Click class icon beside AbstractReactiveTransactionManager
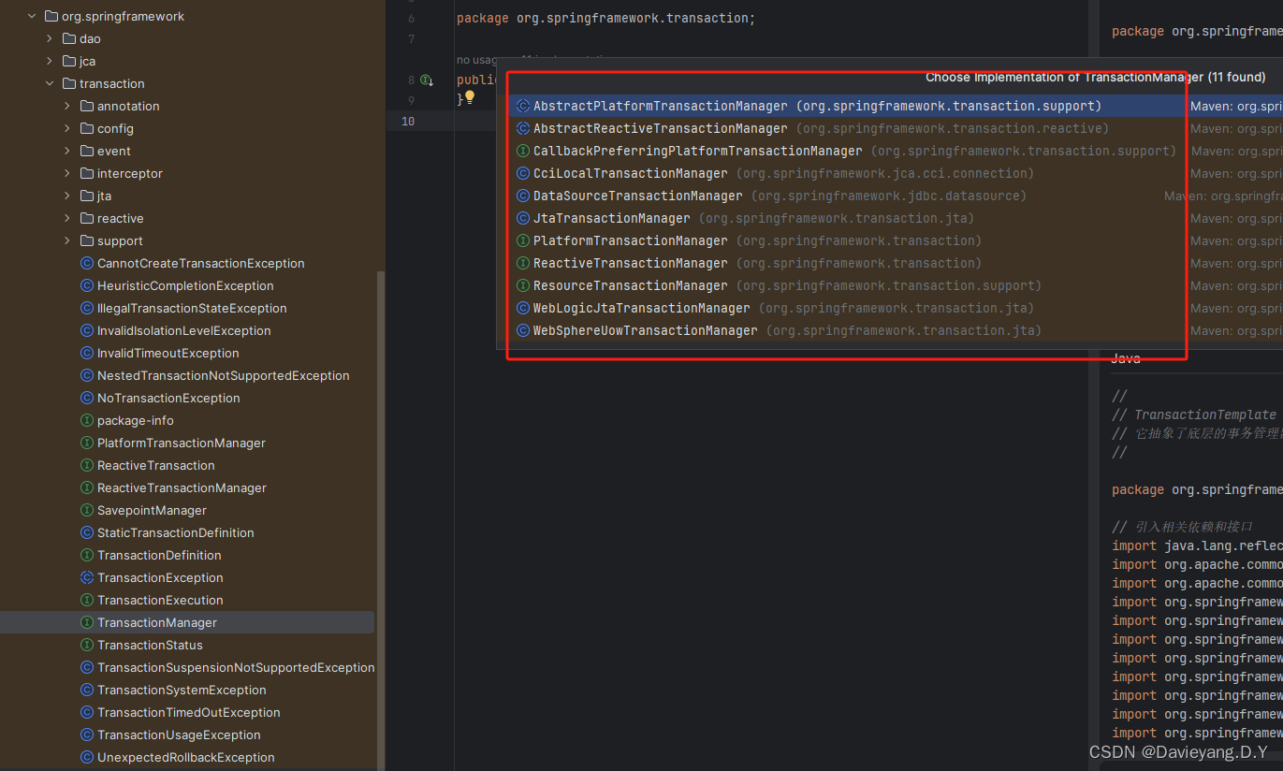The width and height of the screenshot is (1283, 771). [523, 128]
